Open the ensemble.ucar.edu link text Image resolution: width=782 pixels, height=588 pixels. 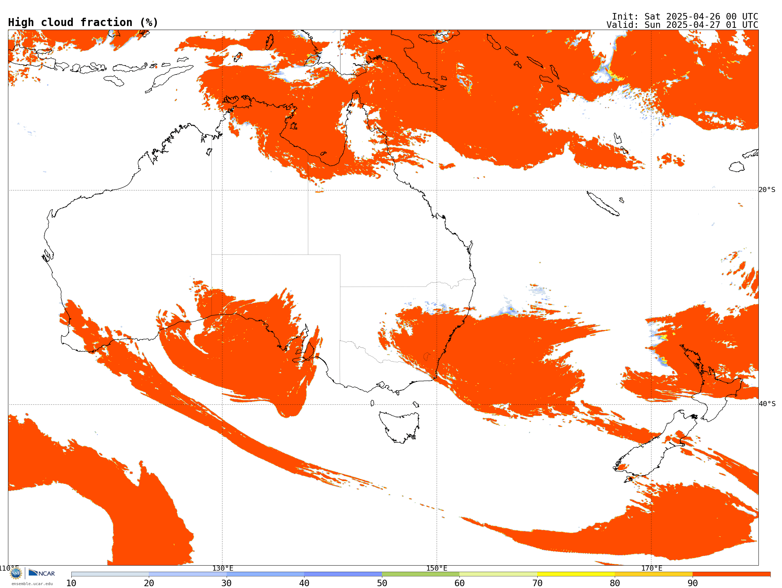pyautogui.click(x=32, y=584)
